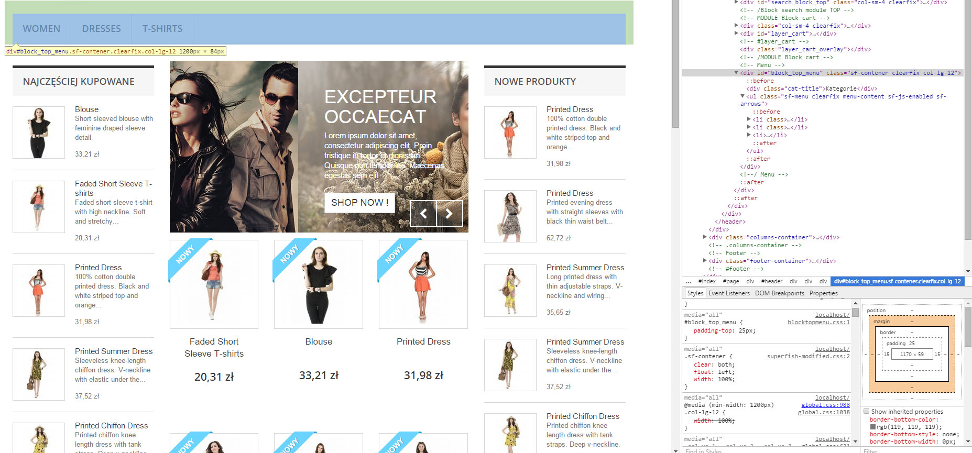Open the Blouse thumbnail in Najczęściej kupowane

[x=39, y=132]
